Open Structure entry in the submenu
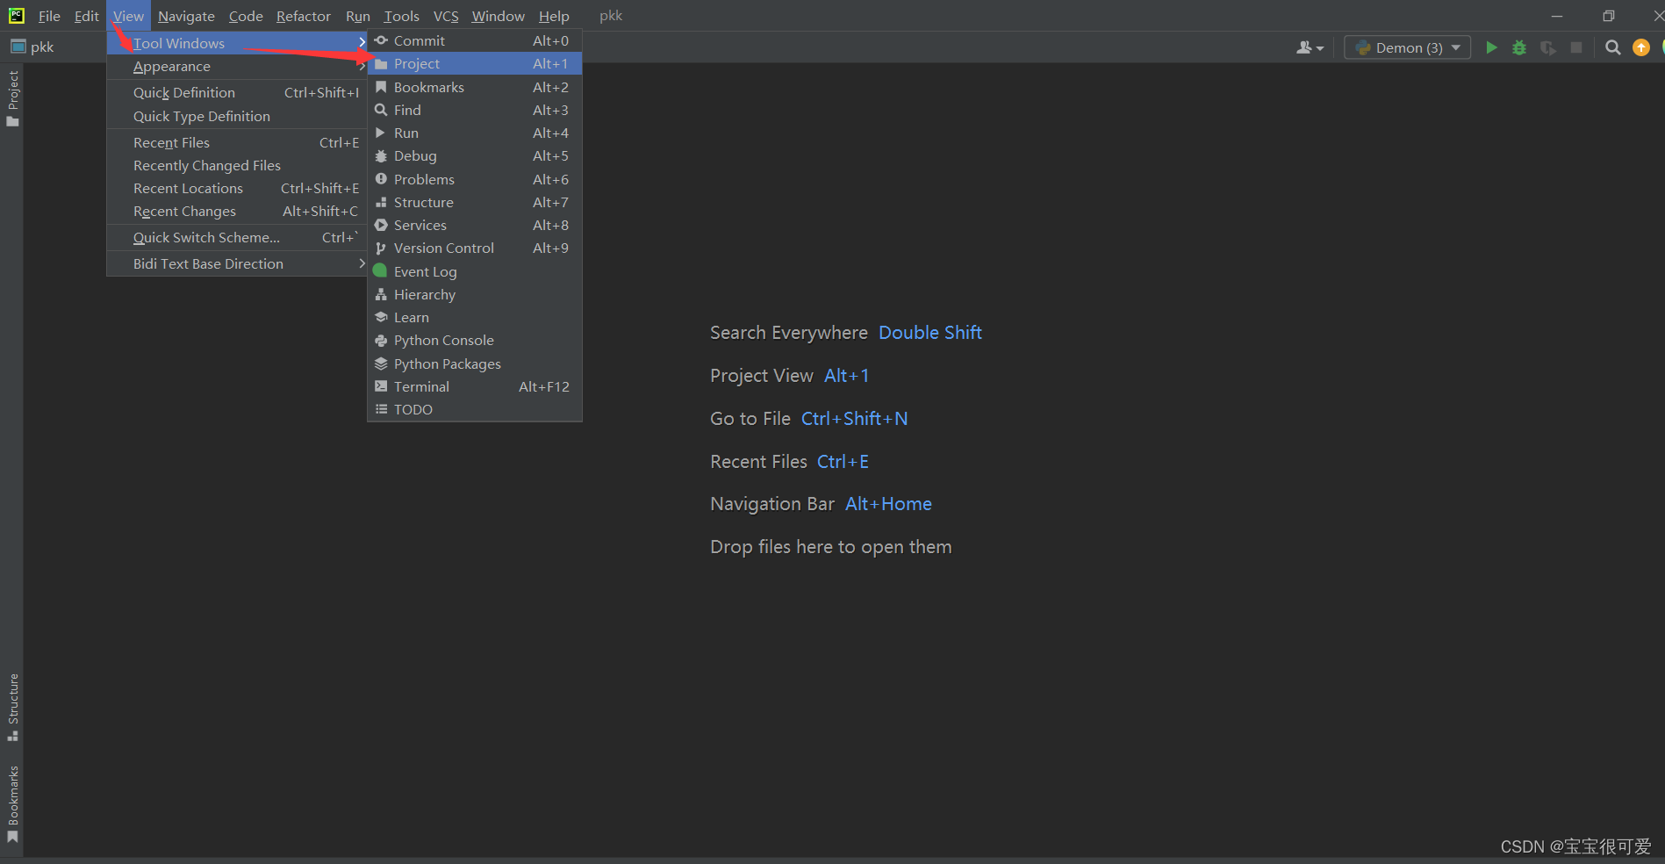Viewport: 1665px width, 864px height. coord(474,202)
